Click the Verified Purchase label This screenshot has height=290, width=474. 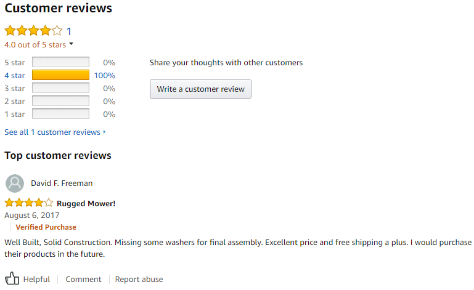point(46,228)
